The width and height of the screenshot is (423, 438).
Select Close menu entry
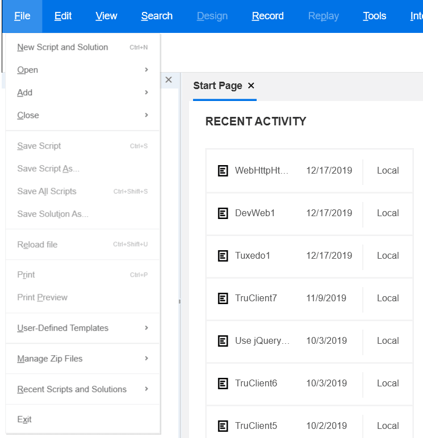click(x=83, y=115)
